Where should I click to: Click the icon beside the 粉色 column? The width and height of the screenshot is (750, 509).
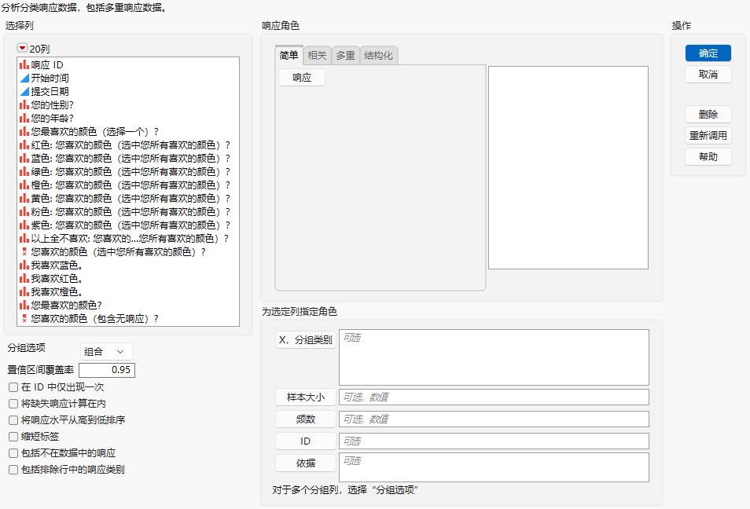pyautogui.click(x=24, y=212)
